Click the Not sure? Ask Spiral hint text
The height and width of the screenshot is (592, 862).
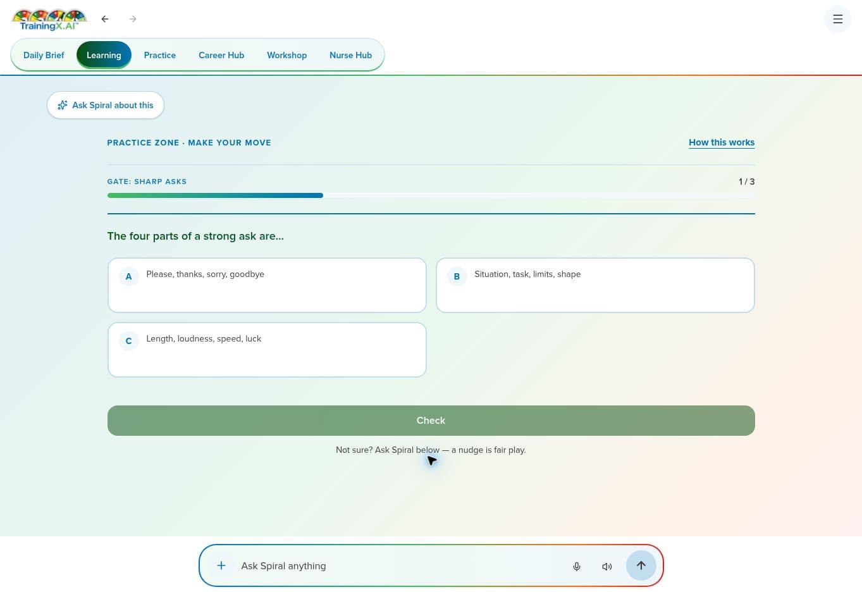pyautogui.click(x=431, y=450)
